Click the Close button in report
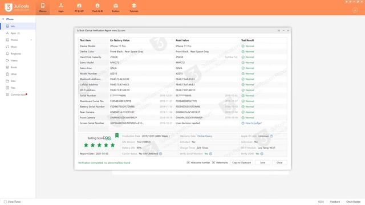The width and height of the screenshot is (365, 205). click(x=279, y=163)
